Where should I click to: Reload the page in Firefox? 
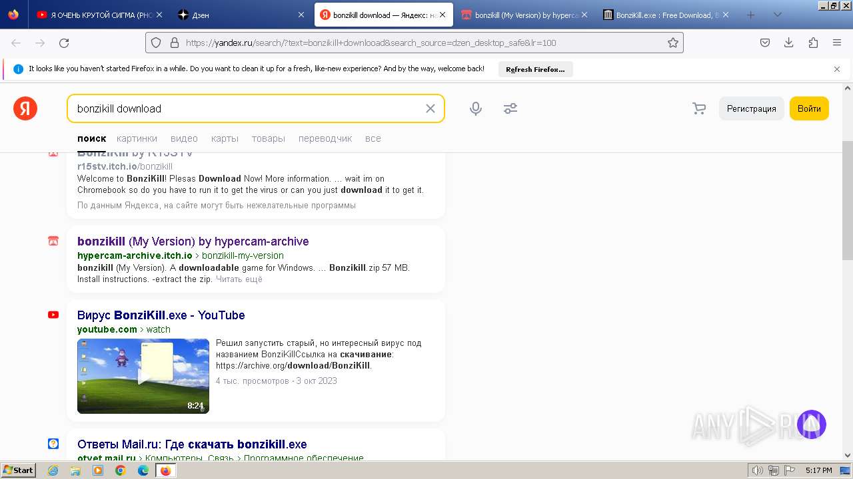(x=64, y=43)
